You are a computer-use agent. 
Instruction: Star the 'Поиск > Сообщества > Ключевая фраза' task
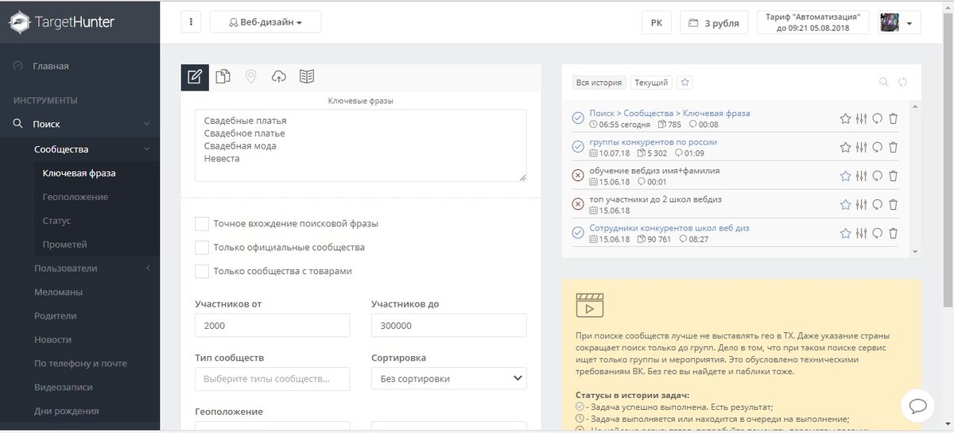coord(846,118)
